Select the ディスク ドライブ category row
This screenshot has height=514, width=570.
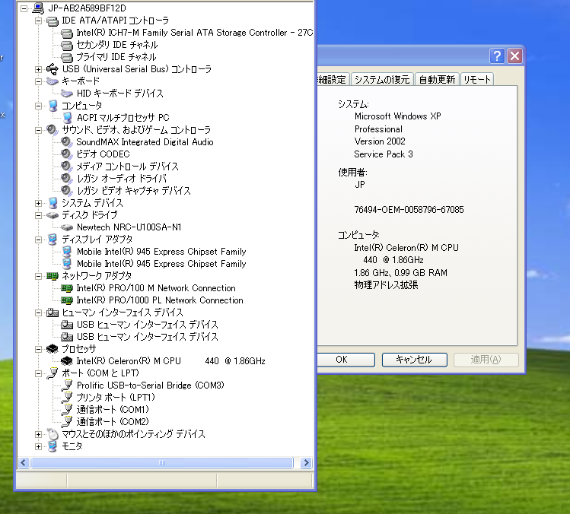90,215
